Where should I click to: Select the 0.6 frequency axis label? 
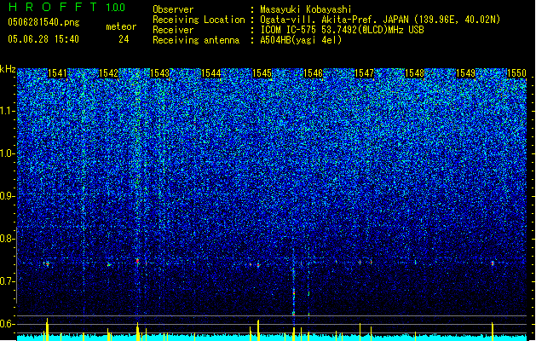(8, 324)
